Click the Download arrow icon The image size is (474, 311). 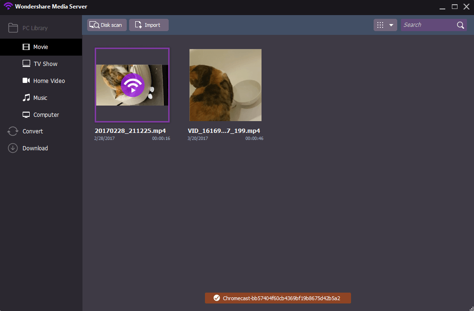click(13, 148)
